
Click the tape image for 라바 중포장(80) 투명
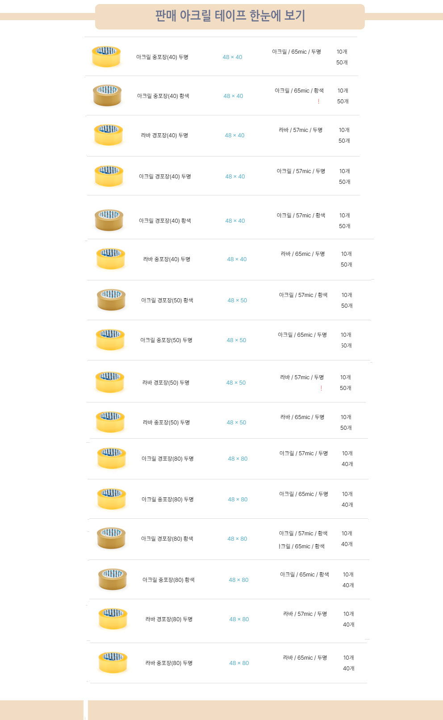tap(113, 662)
